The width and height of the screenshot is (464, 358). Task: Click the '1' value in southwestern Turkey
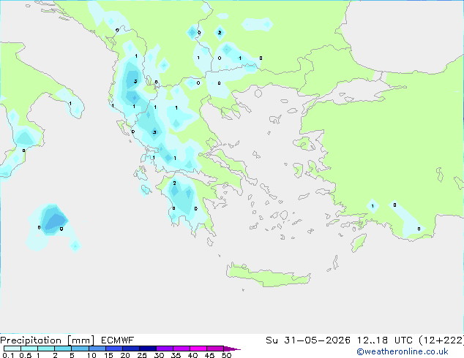pyautogui.click(x=373, y=206)
